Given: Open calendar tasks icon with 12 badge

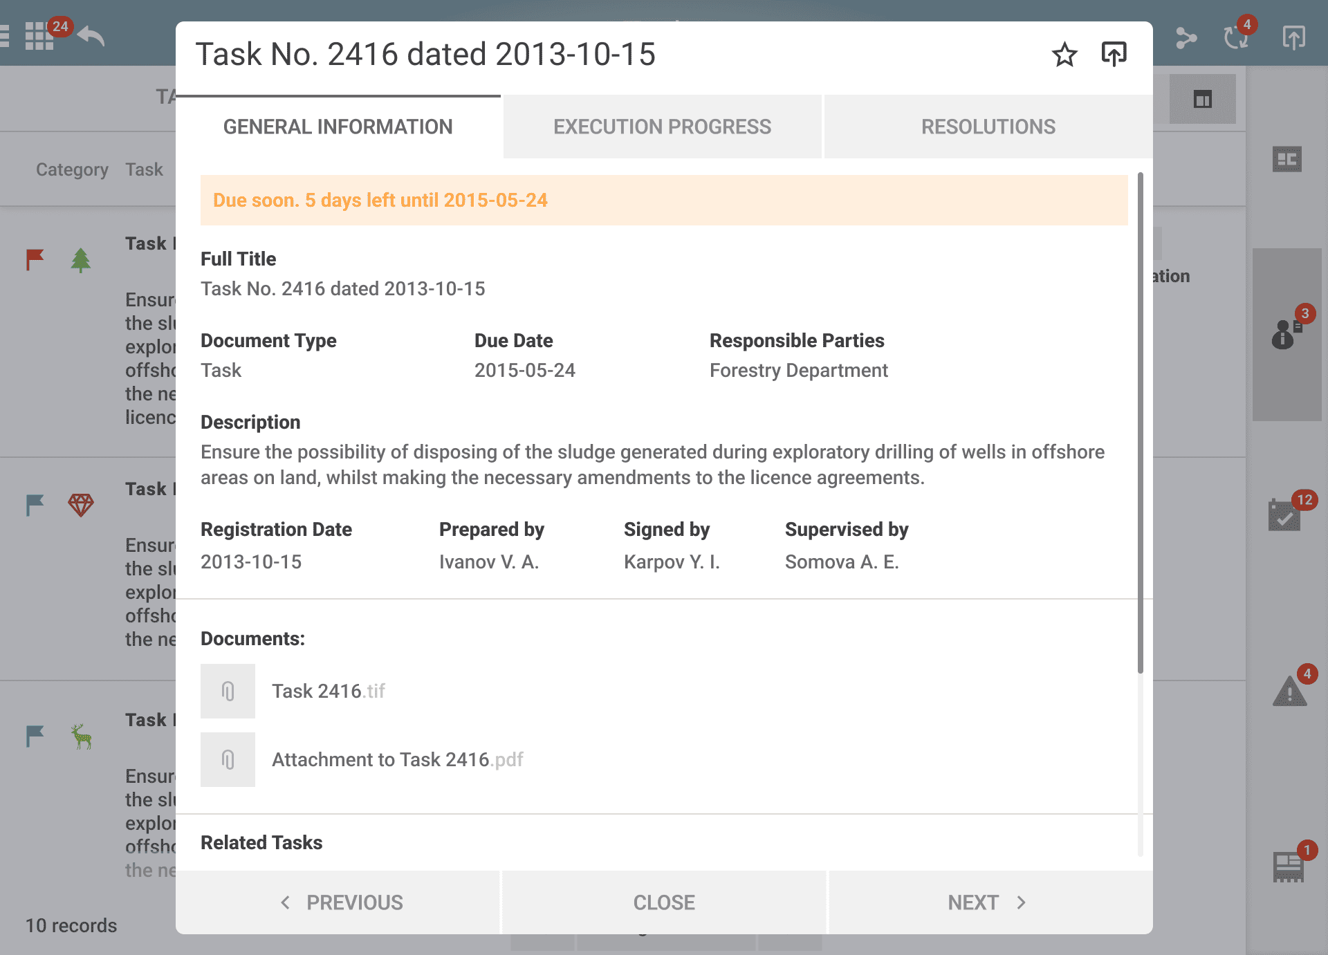Looking at the screenshot, I should [x=1284, y=514].
